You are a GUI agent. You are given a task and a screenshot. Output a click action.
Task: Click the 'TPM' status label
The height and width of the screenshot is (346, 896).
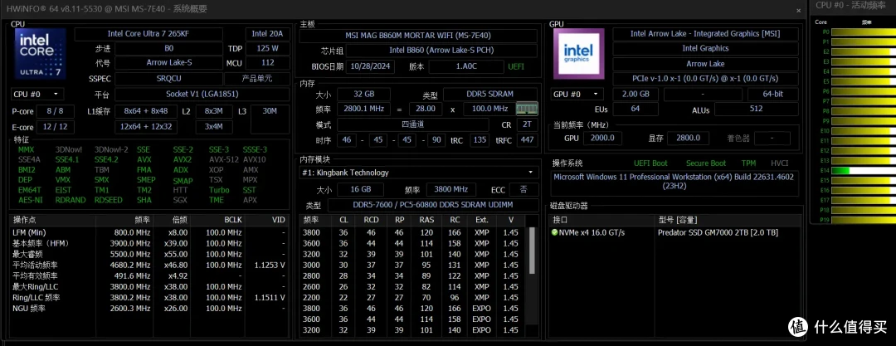(748, 163)
